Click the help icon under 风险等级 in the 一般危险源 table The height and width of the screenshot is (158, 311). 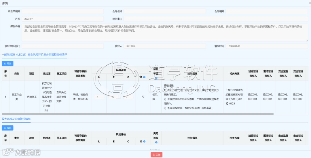[156, 78]
